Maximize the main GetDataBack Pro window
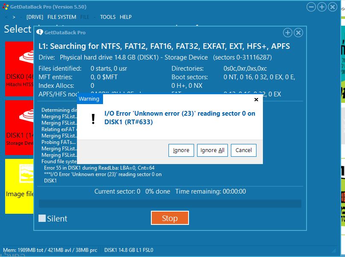345x257 pixels. tap(322, 7)
